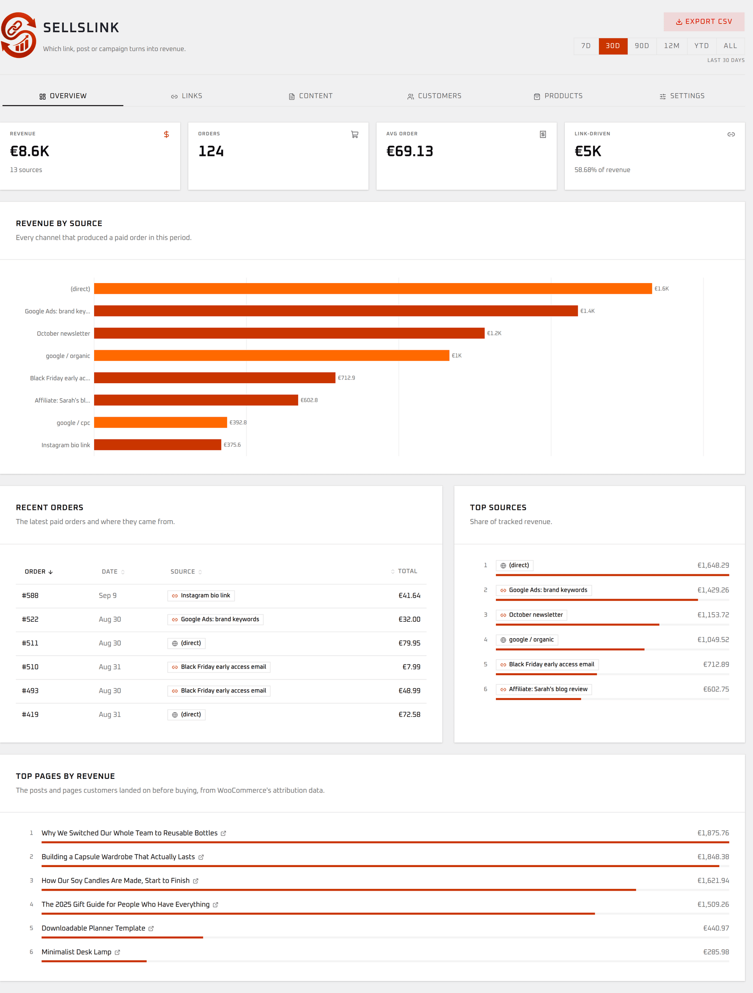
Task: Click the sort icon next to SOURCE header
Action: point(200,572)
